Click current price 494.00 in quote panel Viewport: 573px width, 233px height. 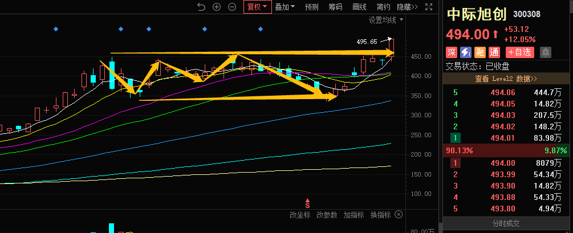click(x=468, y=35)
